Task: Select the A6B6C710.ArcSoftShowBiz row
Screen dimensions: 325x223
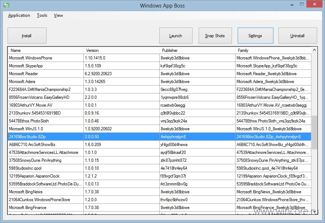Action: click(x=159, y=145)
